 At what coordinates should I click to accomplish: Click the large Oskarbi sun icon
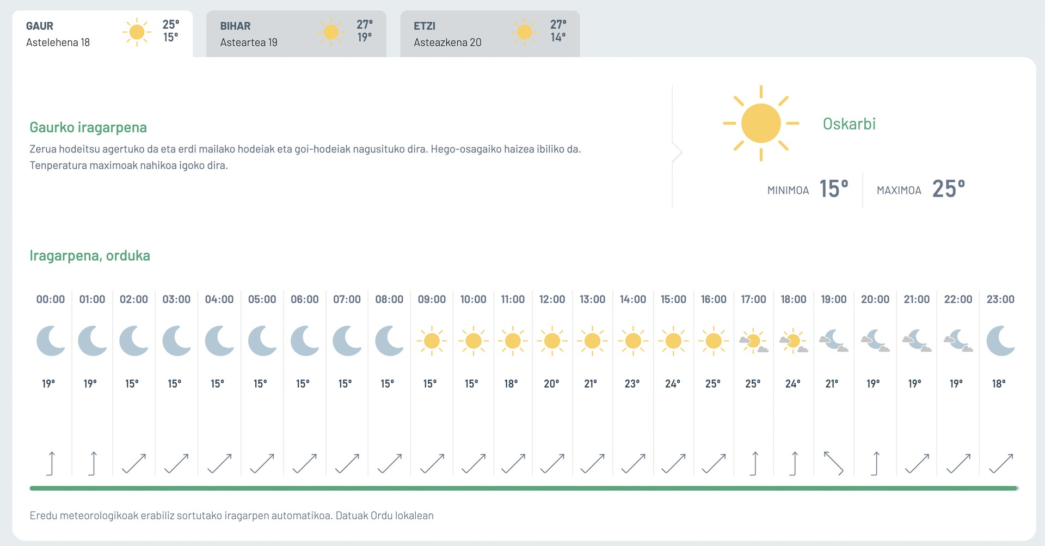(761, 124)
